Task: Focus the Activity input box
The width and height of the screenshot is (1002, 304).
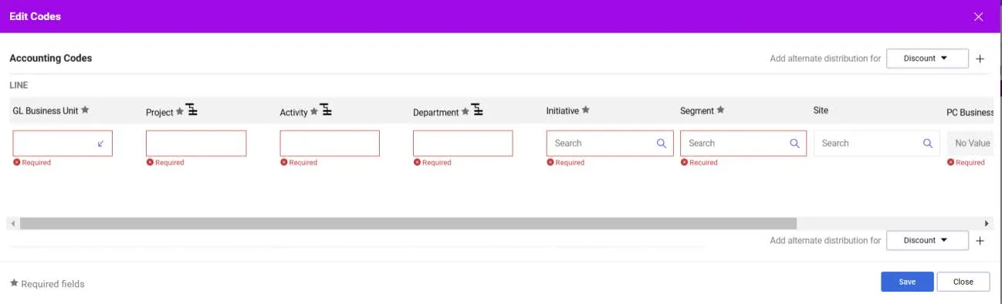Action: coord(330,144)
